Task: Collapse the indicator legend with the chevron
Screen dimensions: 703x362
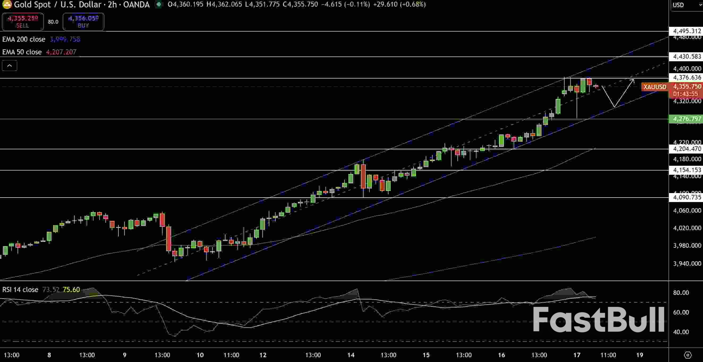Action: [x=10, y=66]
